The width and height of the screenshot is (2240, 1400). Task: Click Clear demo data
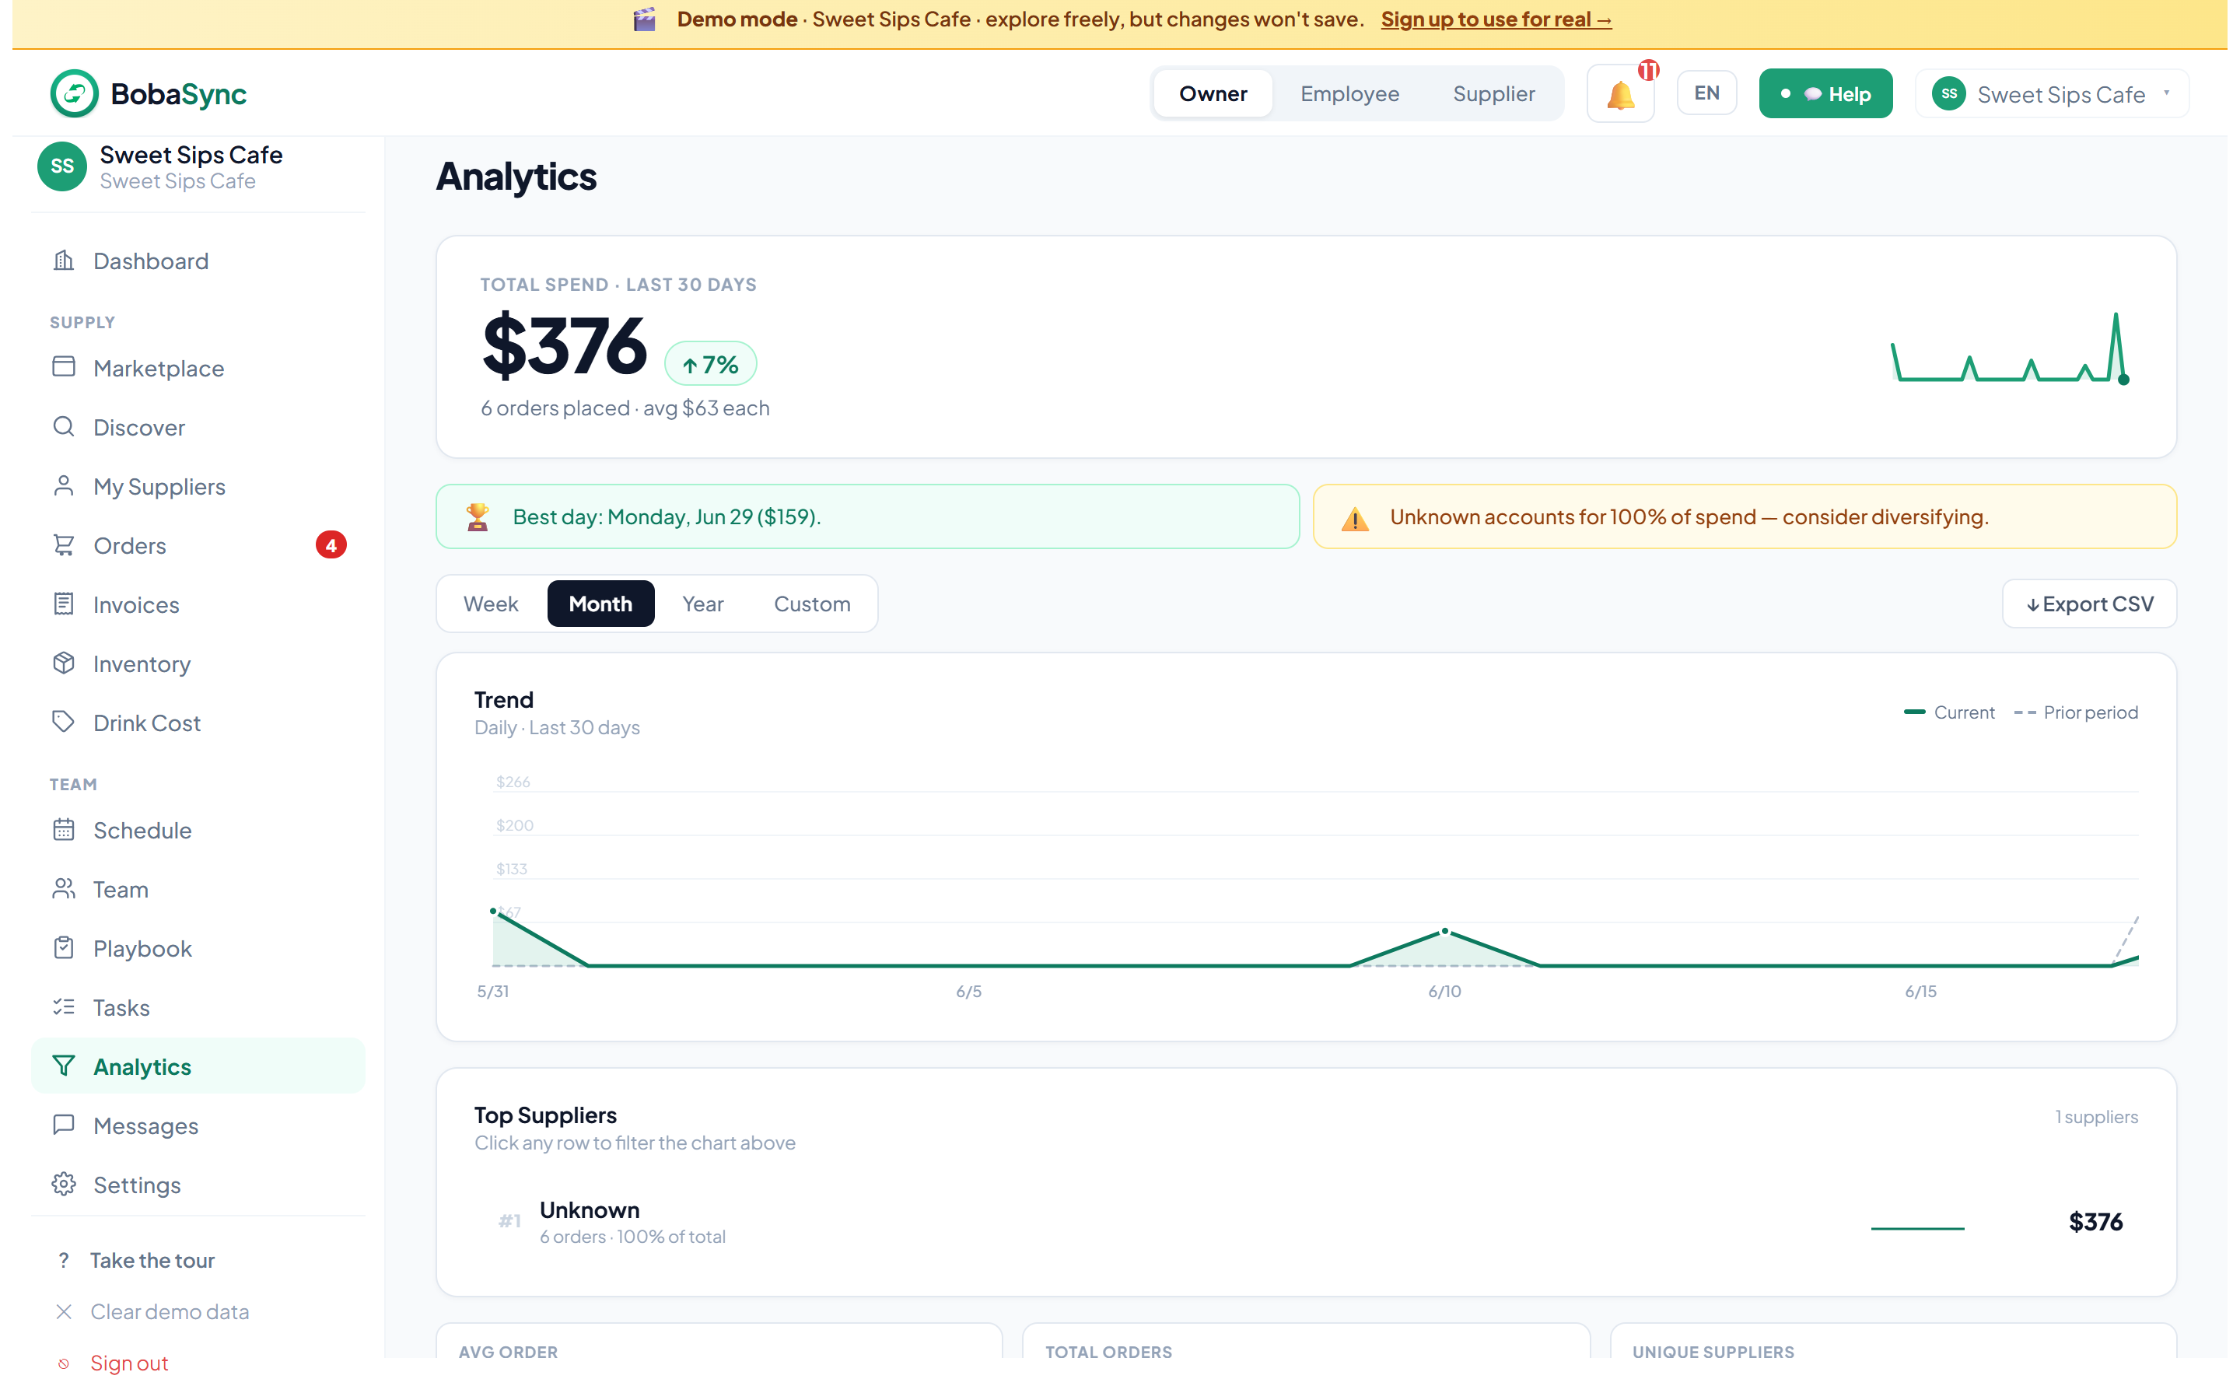(170, 1312)
